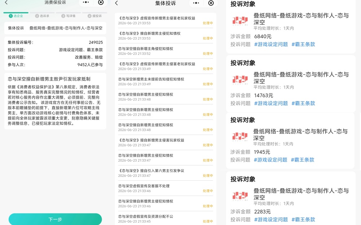Tap amount 1945元
This screenshot has height=225, width=361.
262,152
